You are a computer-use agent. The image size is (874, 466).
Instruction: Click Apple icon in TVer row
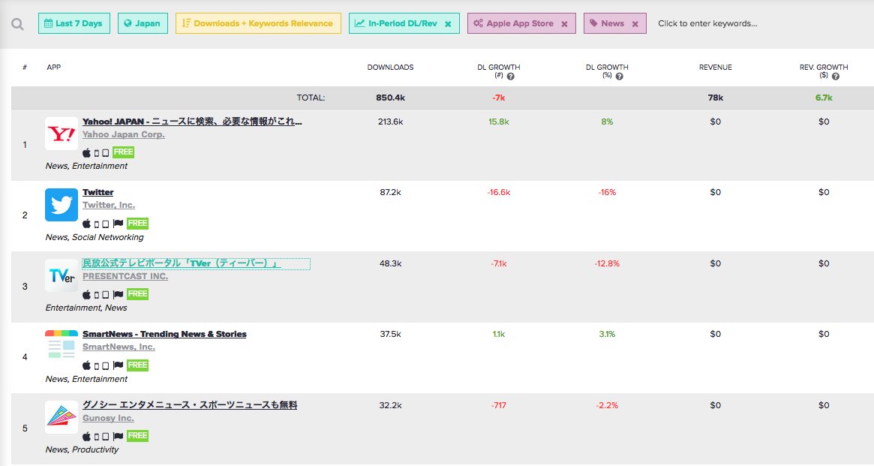(86, 294)
